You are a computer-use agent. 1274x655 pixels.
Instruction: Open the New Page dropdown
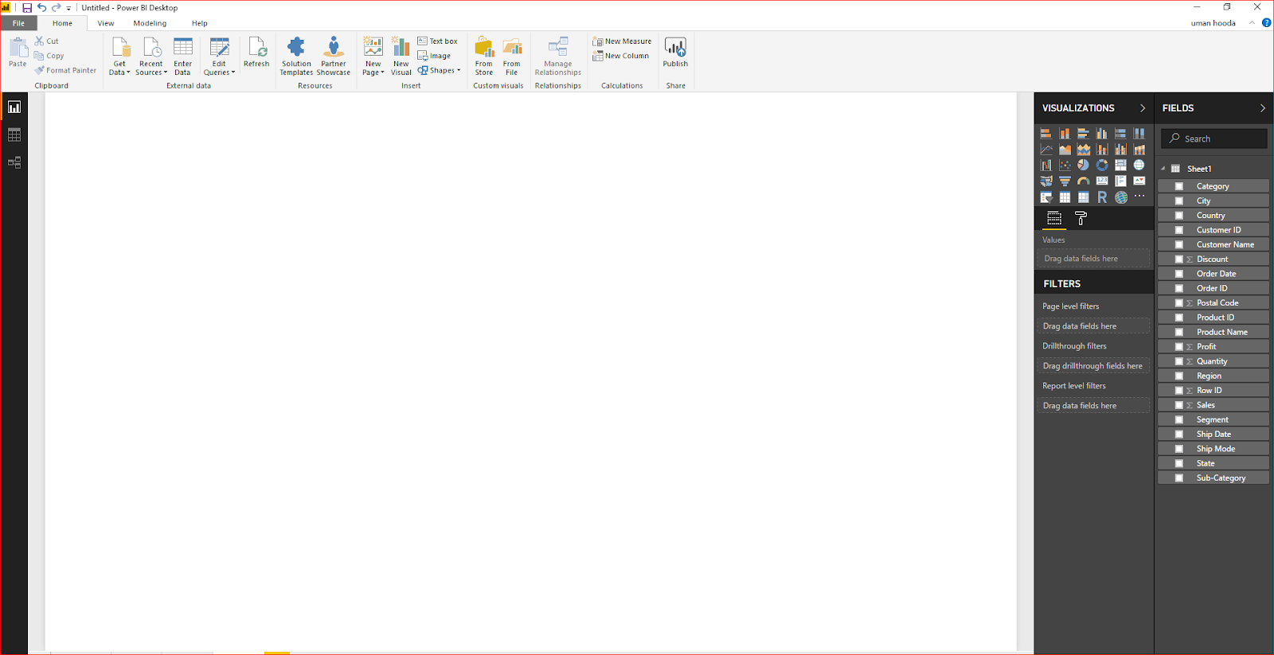click(x=373, y=57)
